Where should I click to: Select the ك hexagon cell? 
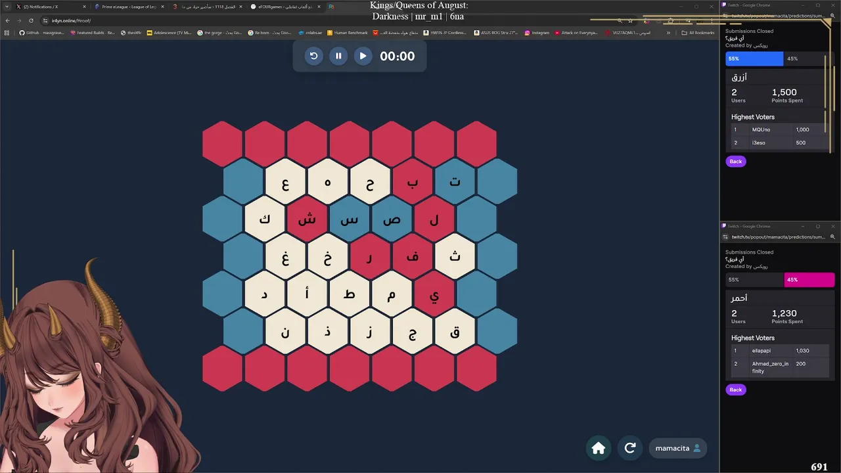(x=265, y=219)
